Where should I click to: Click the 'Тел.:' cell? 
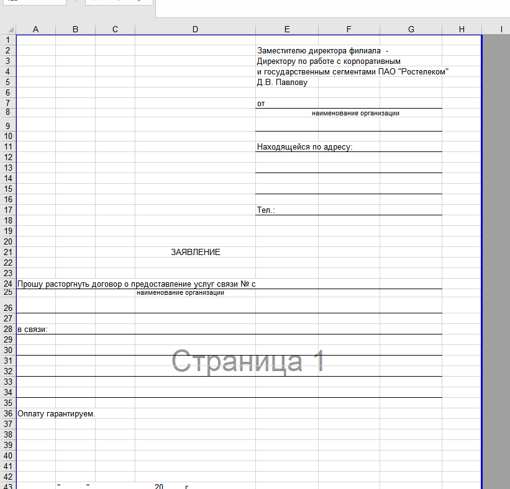[x=266, y=210]
